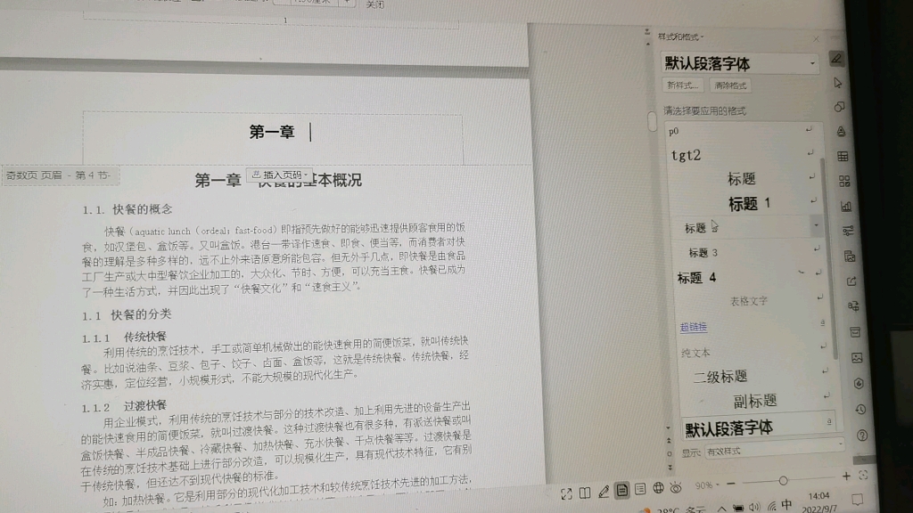The width and height of the screenshot is (913, 513).
Task: Click the 新样式 button
Action: click(681, 84)
